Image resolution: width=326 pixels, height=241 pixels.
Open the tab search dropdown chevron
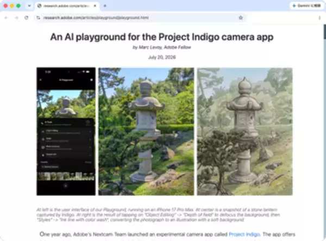[x=29, y=6]
